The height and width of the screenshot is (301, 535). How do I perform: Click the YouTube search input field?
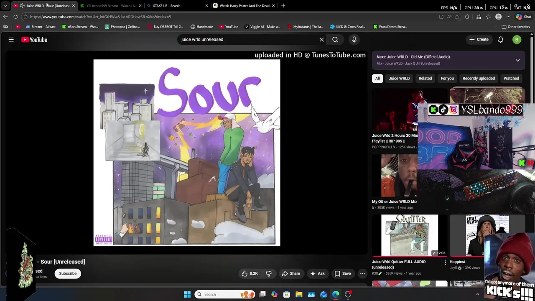248,40
